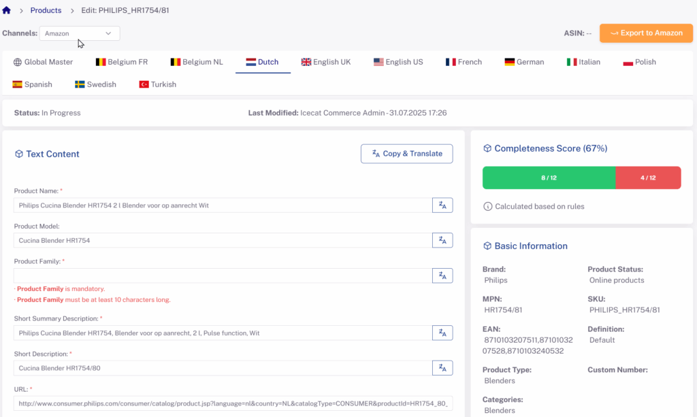Open the Channels Amazon dropdown
Image resolution: width=697 pixels, height=417 pixels.
coord(80,33)
